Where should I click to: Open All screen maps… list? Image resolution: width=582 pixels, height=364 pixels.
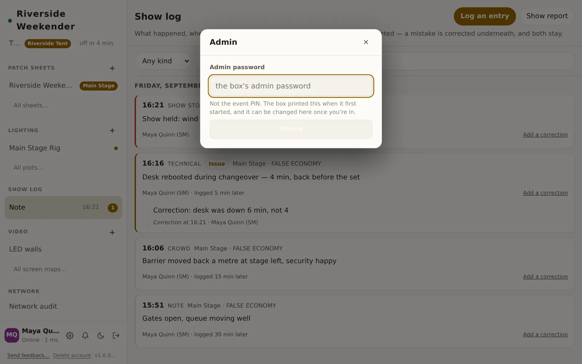[40, 269]
